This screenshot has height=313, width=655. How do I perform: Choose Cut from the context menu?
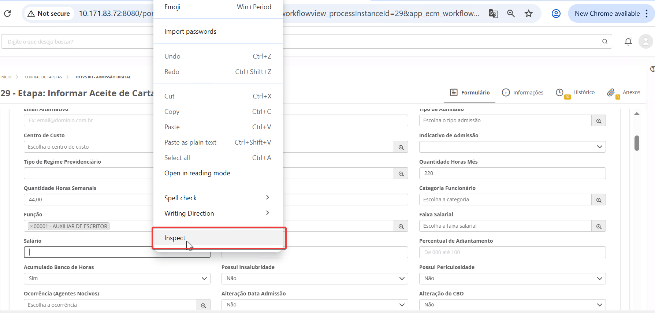218,96
